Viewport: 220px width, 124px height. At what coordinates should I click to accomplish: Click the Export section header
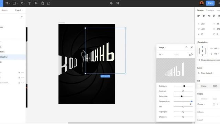[200, 120]
